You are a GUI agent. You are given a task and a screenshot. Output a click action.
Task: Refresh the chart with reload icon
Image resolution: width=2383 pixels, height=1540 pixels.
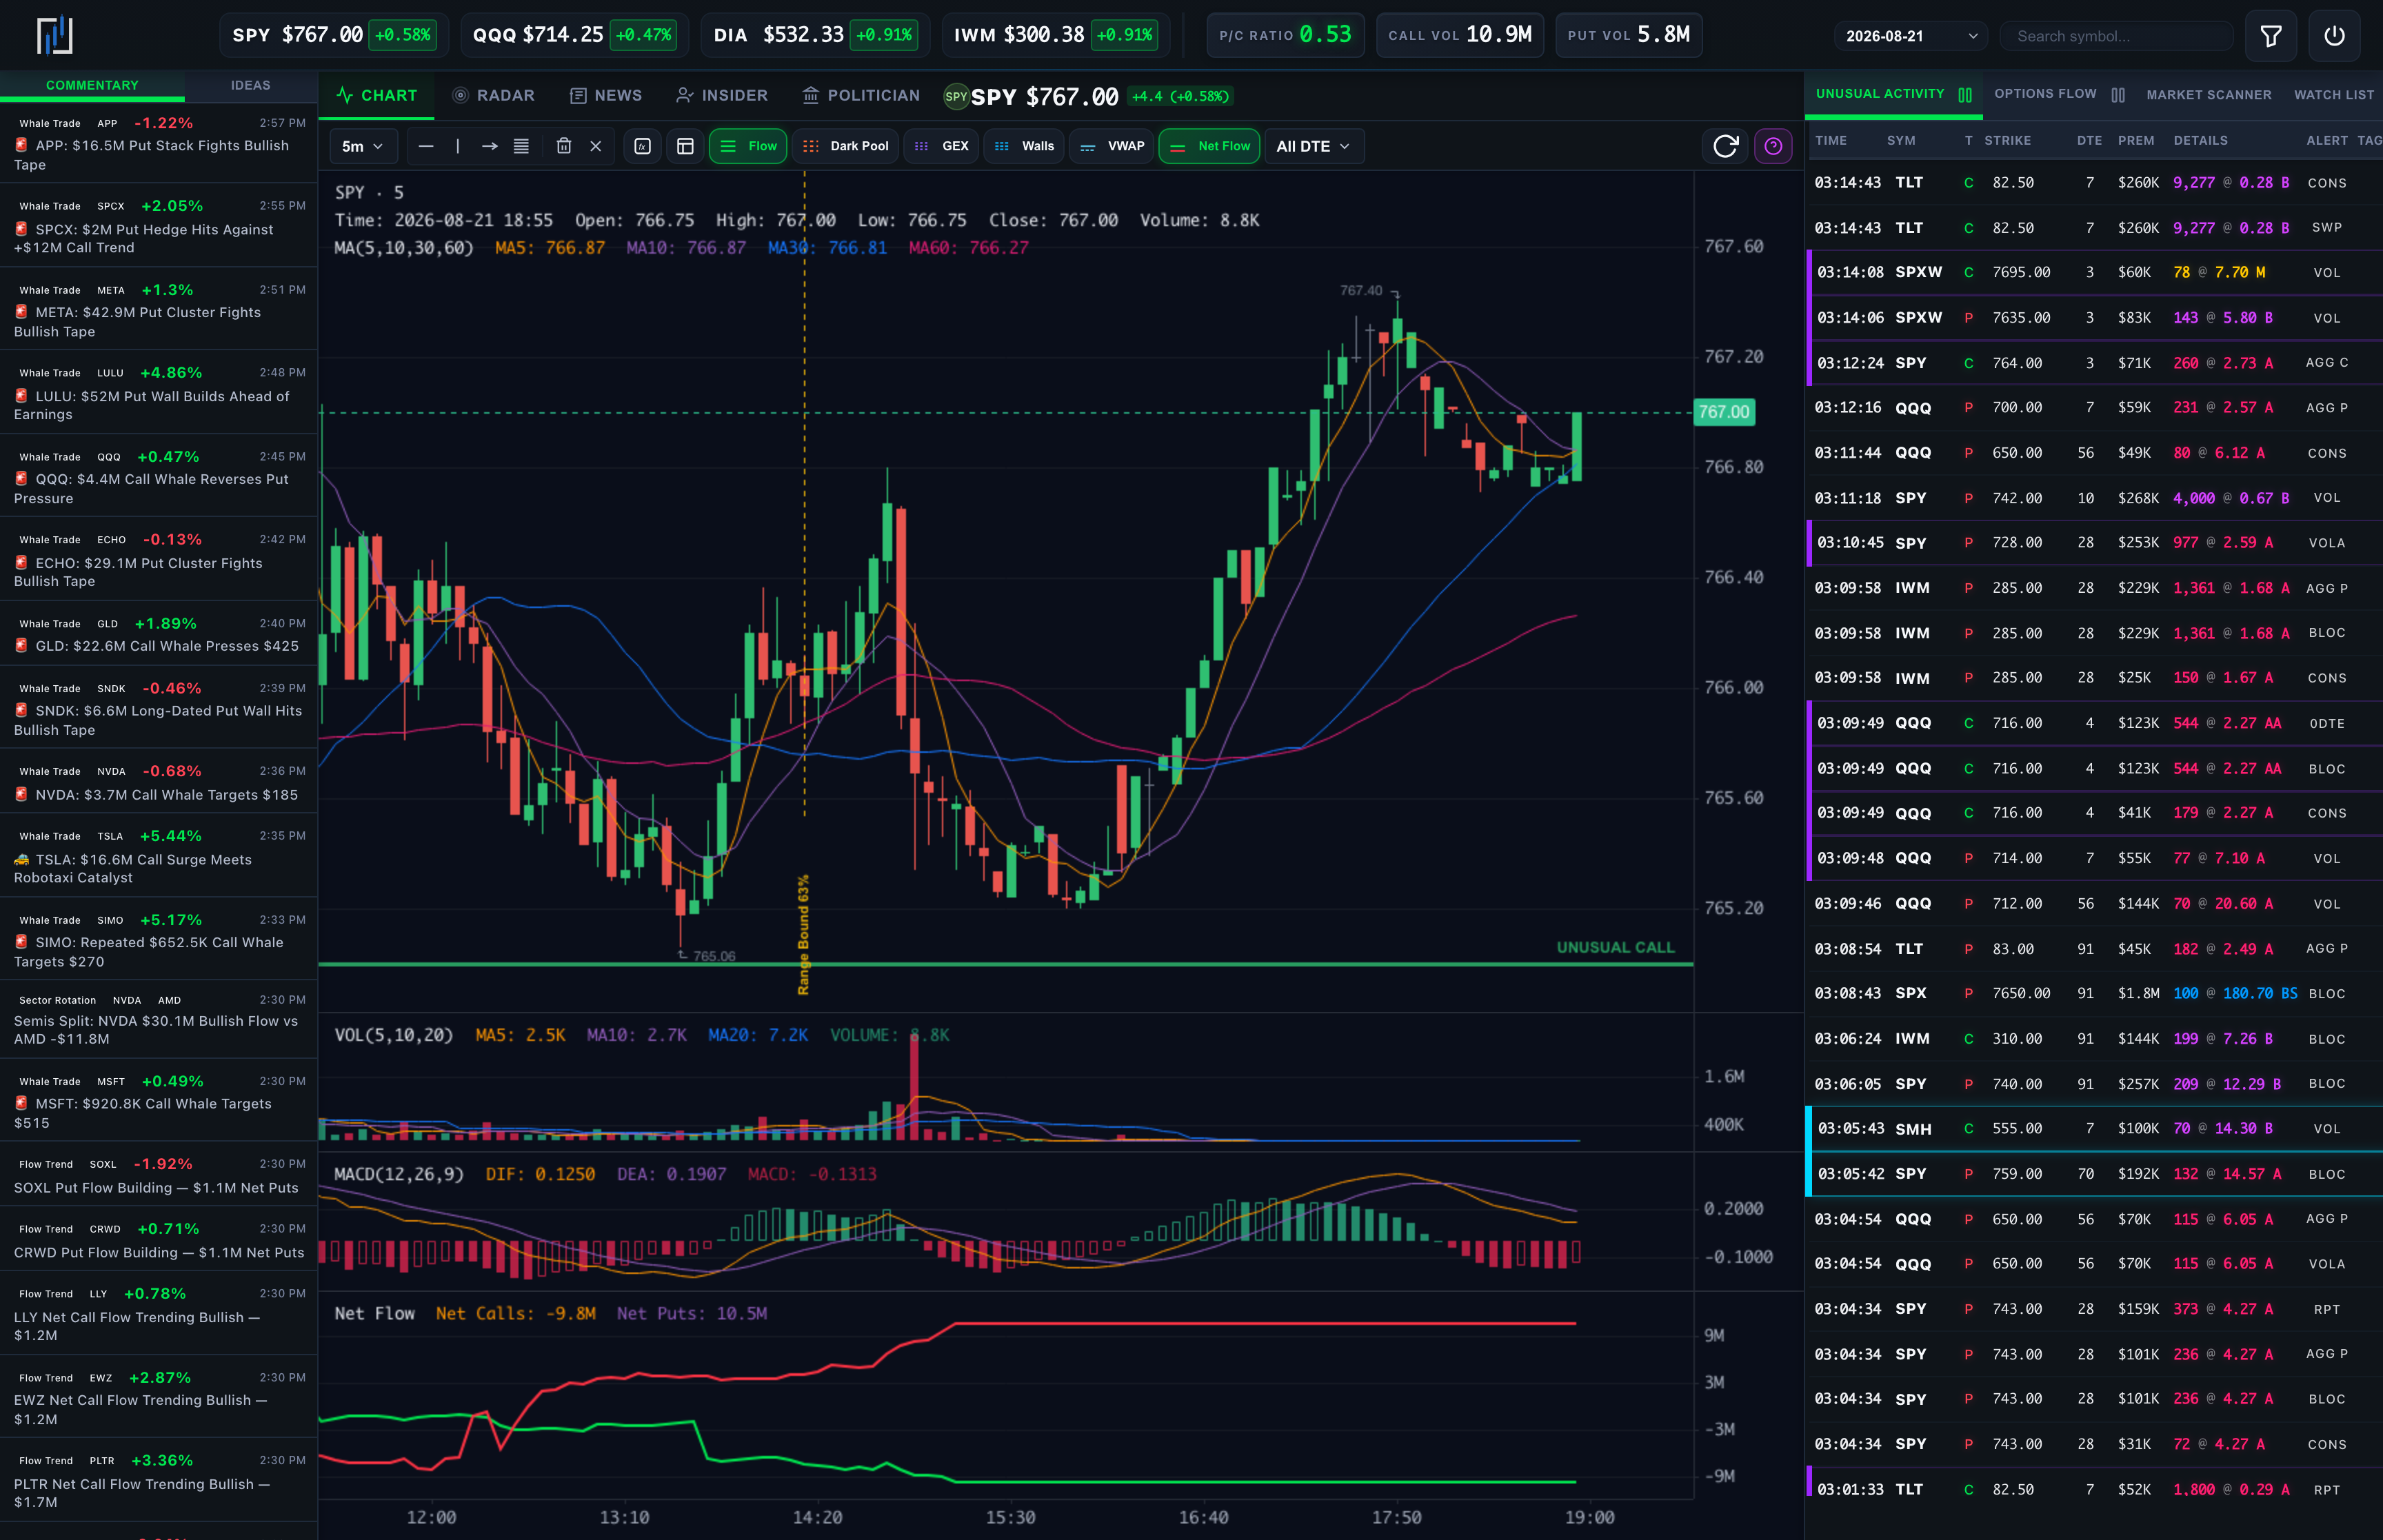pos(1725,146)
